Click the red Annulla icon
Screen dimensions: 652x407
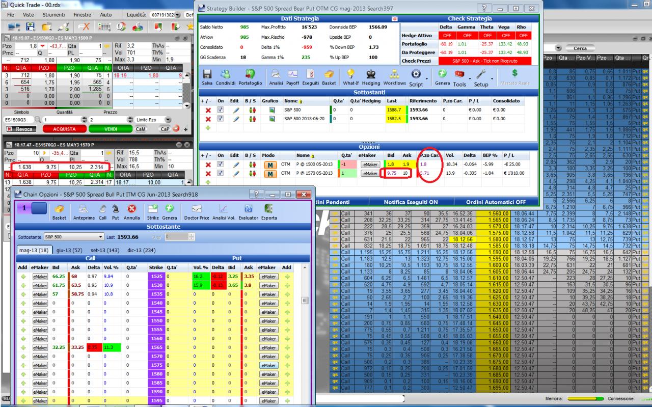click(131, 208)
